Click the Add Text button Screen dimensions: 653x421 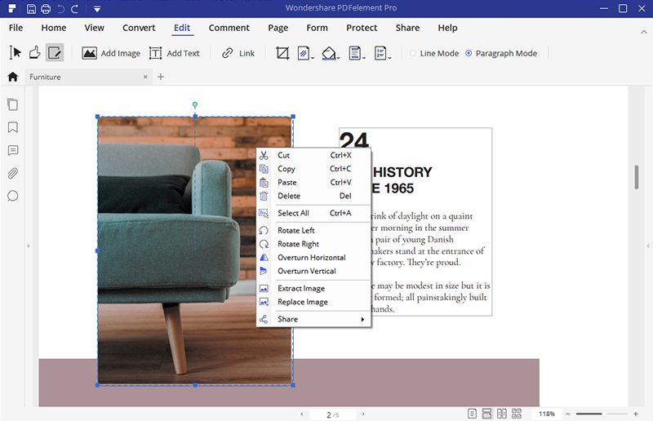[175, 53]
